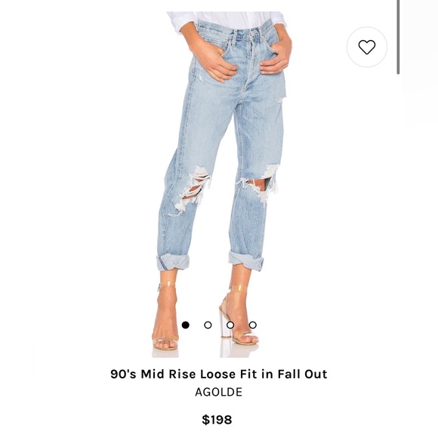
Task: Click the vertical scrollbar thumb
Action: [x=398, y=37]
